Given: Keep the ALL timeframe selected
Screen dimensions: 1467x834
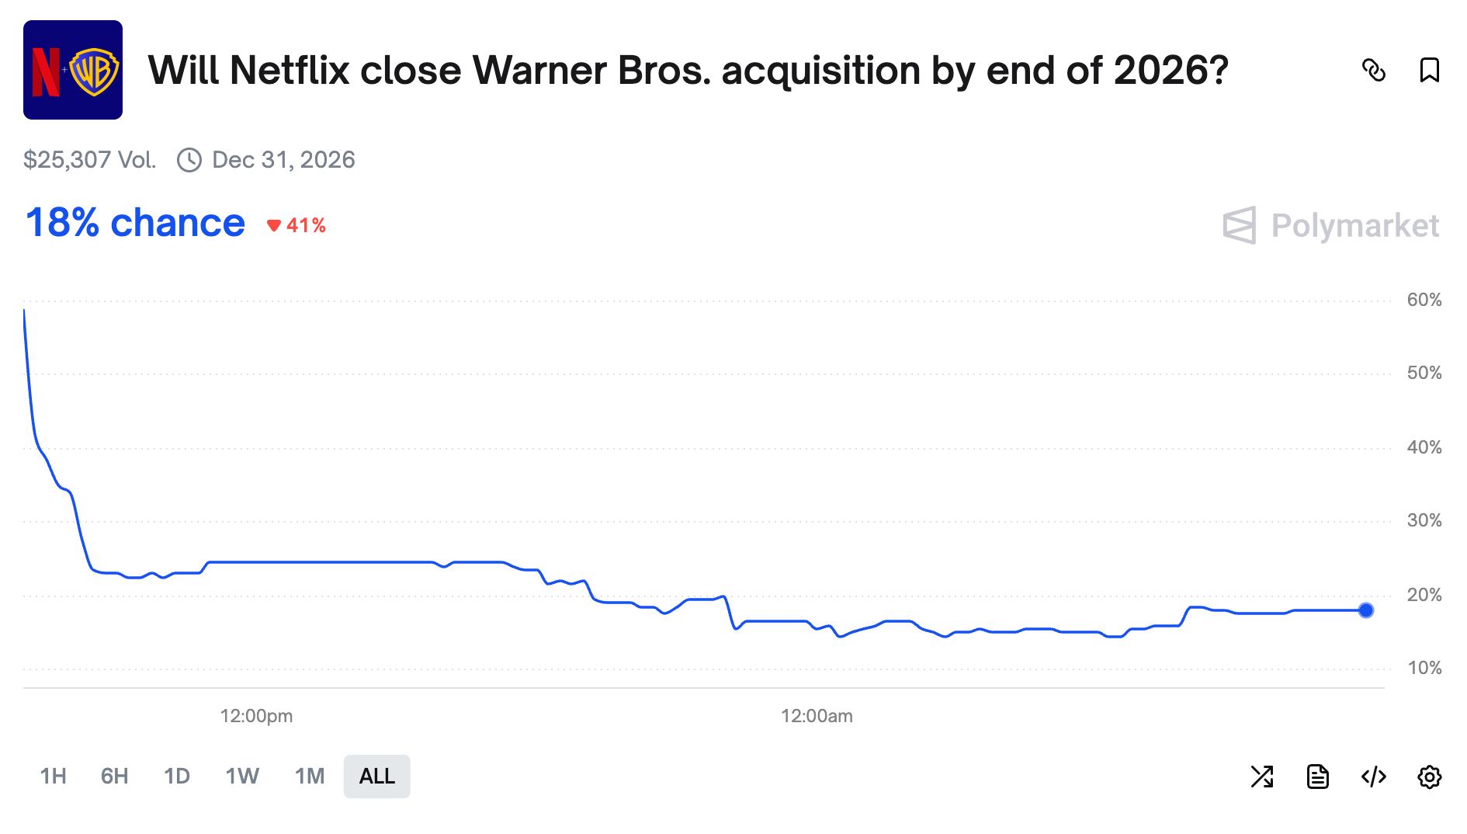Looking at the screenshot, I should pos(376,776).
